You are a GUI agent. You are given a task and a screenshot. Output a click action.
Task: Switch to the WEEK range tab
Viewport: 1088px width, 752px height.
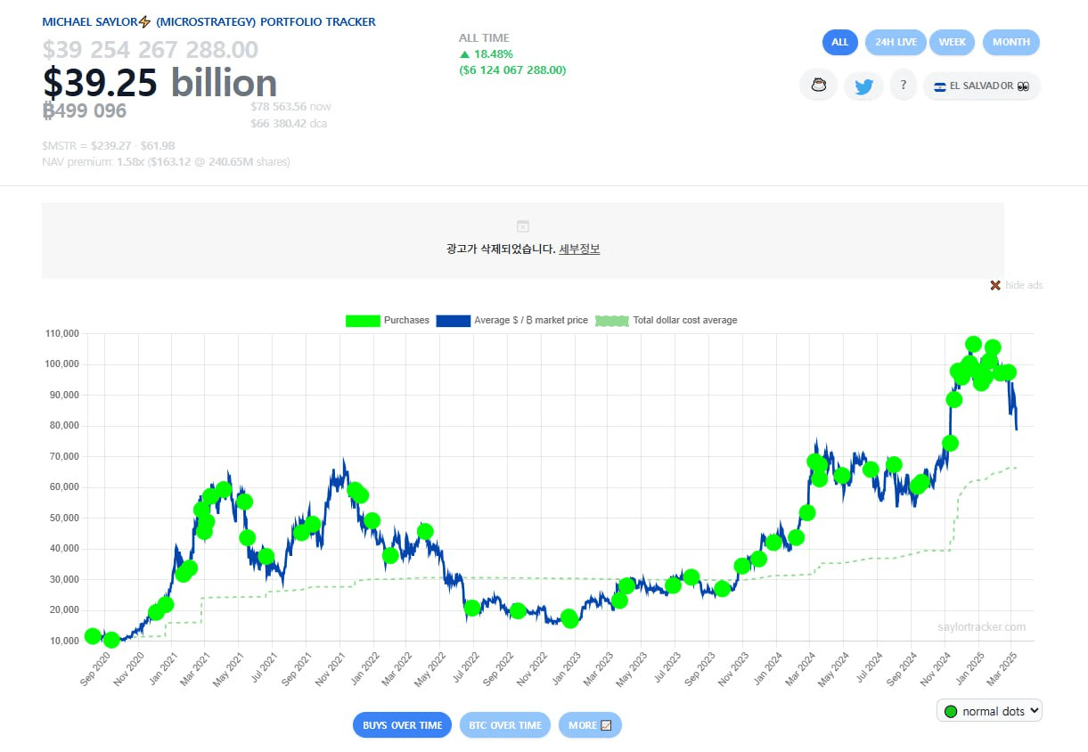[x=953, y=42]
